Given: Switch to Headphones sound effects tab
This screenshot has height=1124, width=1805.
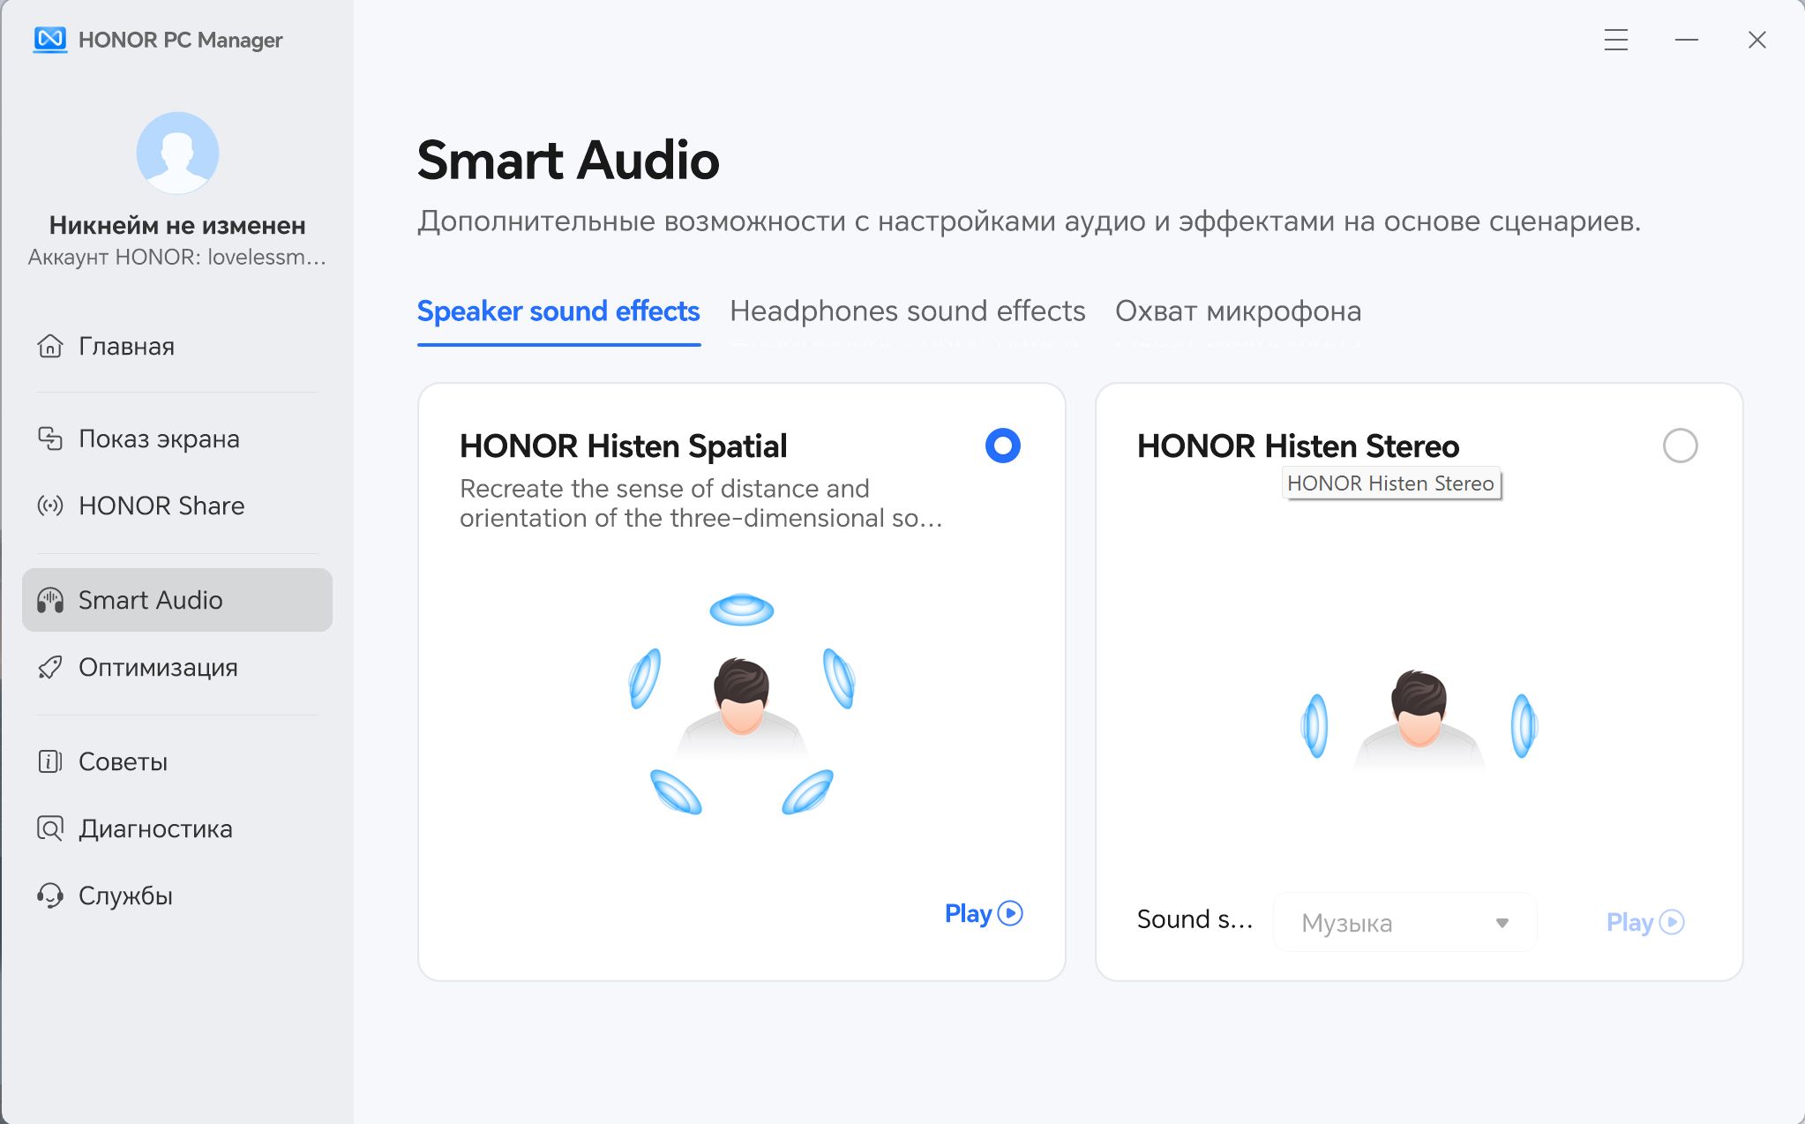Looking at the screenshot, I should click(908, 311).
